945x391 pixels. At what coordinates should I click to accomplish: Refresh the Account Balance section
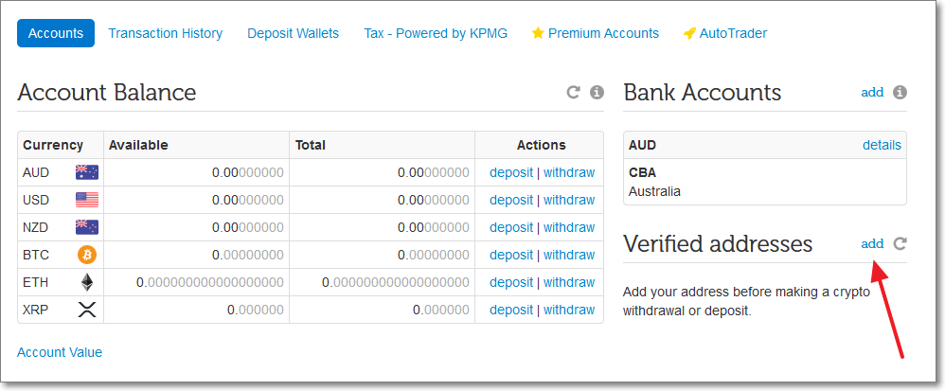coord(573,92)
